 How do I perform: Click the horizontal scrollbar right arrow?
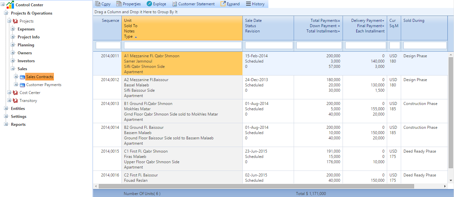(x=445, y=186)
